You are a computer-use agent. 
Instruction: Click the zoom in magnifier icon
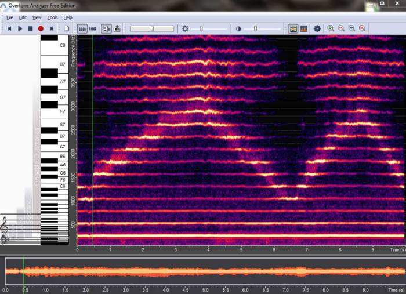tap(331, 28)
